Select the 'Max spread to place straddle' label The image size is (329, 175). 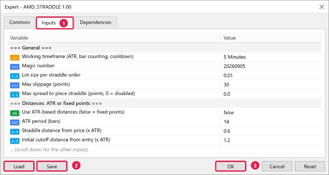(x=78, y=93)
